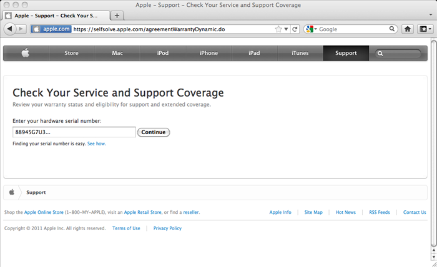
Task: Focus the Apple site search field
Action: [398, 53]
